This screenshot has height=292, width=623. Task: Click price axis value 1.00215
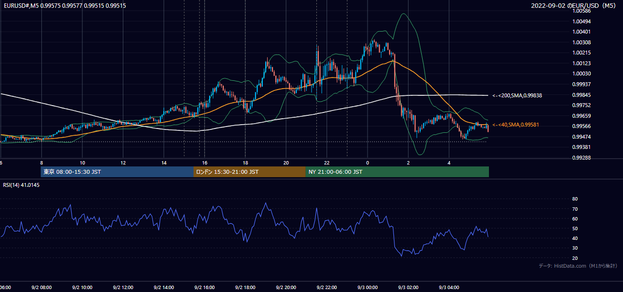pyautogui.click(x=582, y=53)
